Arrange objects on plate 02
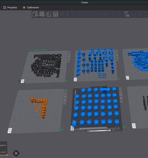Viewport: 148px width, 158px height. 117,55
